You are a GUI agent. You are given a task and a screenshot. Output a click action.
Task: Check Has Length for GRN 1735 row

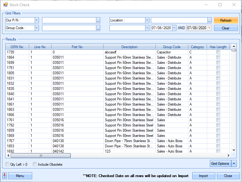point(218,52)
